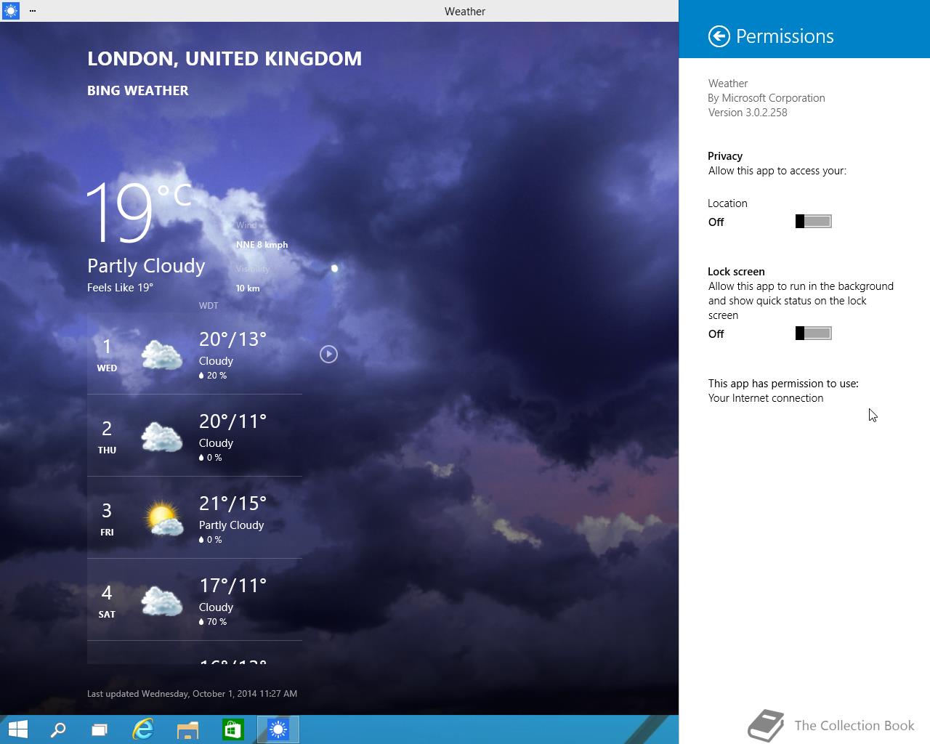Open the title bar options ellipsis menu

pyautogui.click(x=33, y=11)
